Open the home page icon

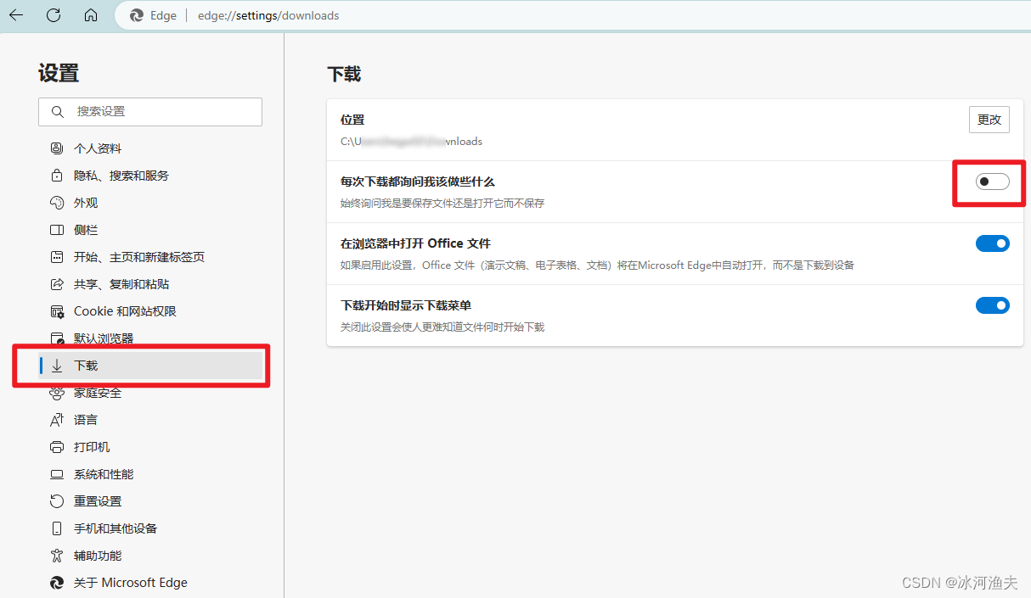tap(91, 15)
